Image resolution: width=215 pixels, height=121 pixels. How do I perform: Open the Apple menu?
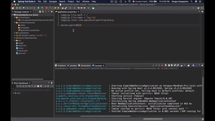[x=14, y=1]
